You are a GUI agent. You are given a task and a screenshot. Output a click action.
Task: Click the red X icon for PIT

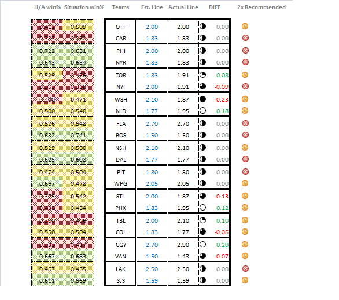pyautogui.click(x=245, y=172)
